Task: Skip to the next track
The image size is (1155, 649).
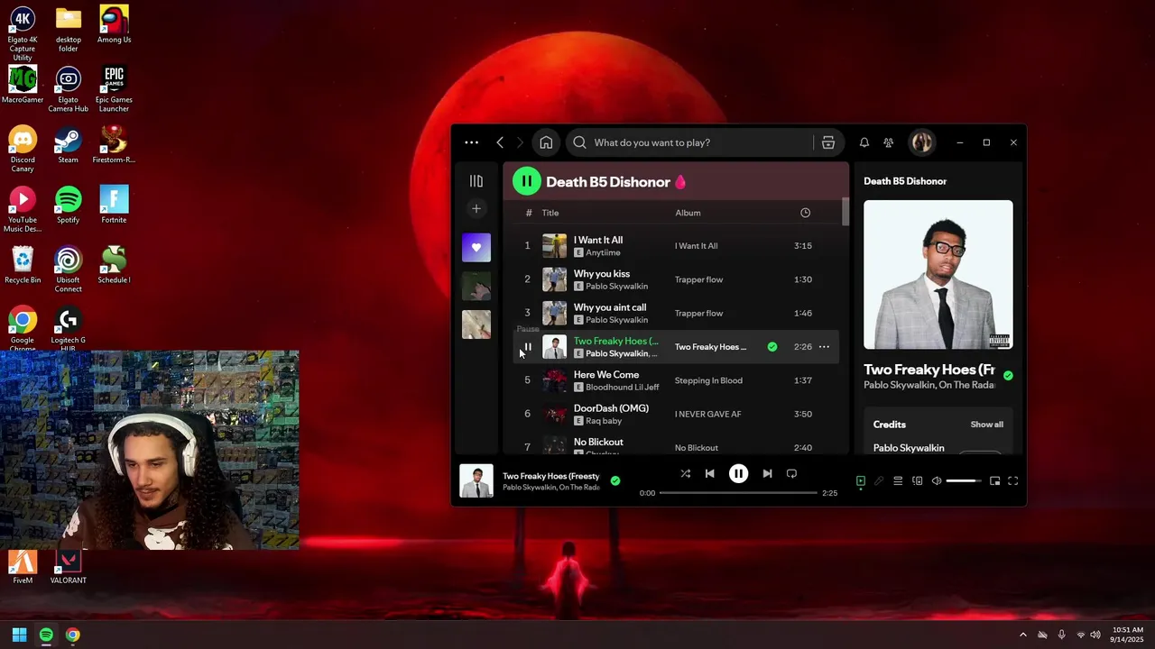Action: coord(767,473)
